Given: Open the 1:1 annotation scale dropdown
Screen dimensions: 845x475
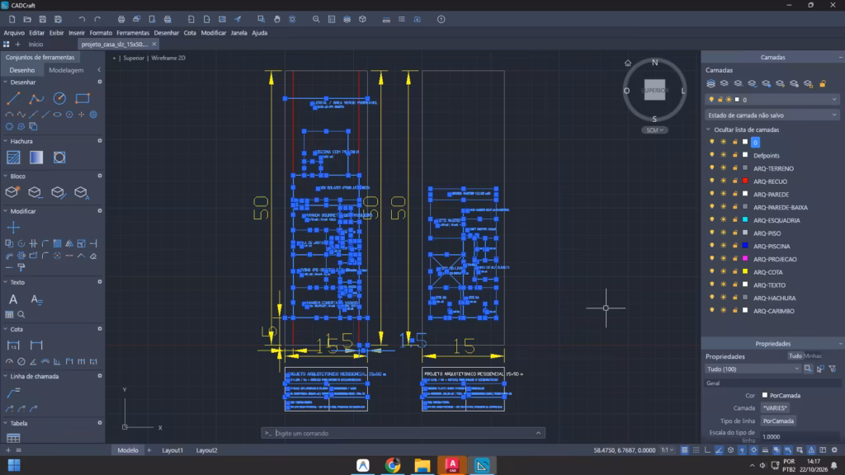Looking at the screenshot, I should click(x=667, y=450).
